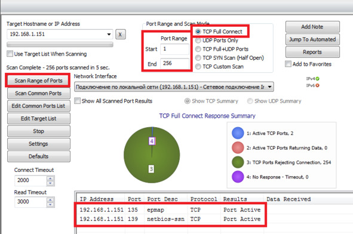Select the port 139 netbios-ssn row
Screen dimensions: 353x234
tap(170, 219)
